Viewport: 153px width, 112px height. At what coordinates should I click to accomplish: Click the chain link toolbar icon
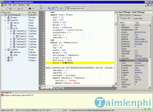click(x=41, y=9)
